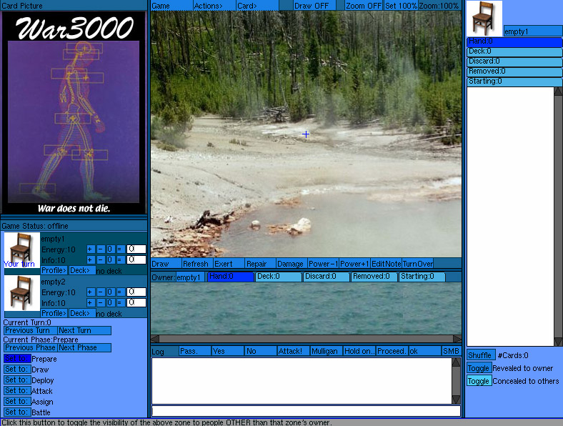Set phase to Prepare
The image size is (563, 426).
(17, 359)
